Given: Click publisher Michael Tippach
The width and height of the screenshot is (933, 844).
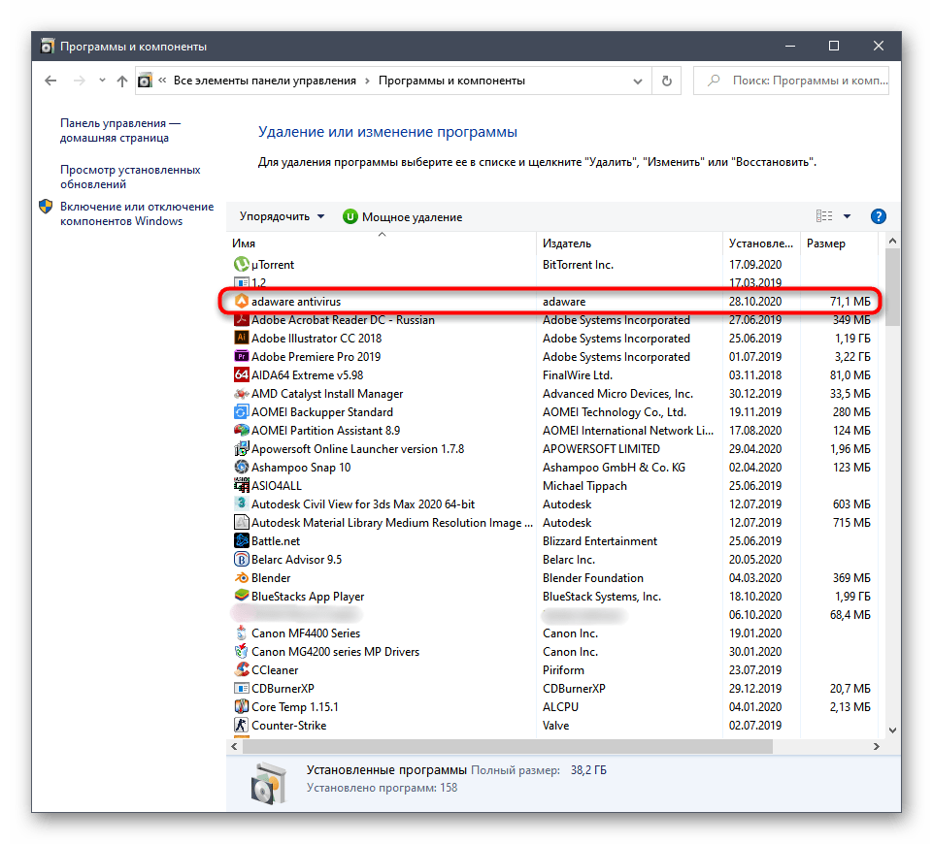Looking at the screenshot, I should [x=584, y=486].
